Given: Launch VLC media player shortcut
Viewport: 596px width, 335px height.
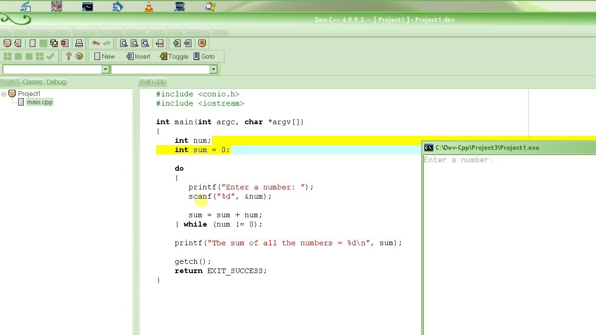Looking at the screenshot, I should coord(149,7).
